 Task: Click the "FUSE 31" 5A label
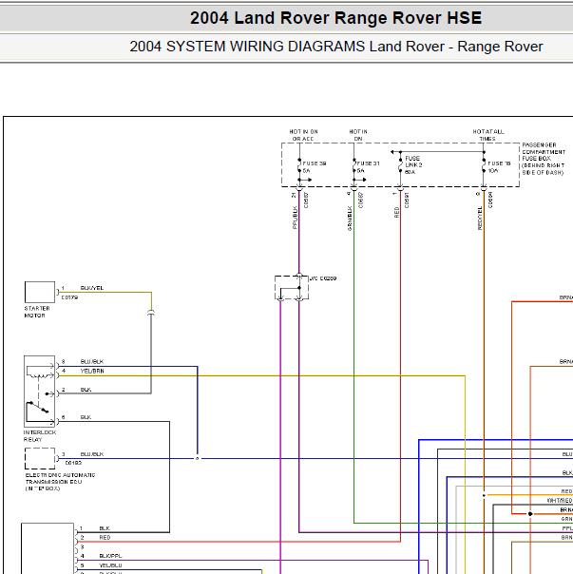coord(368,167)
